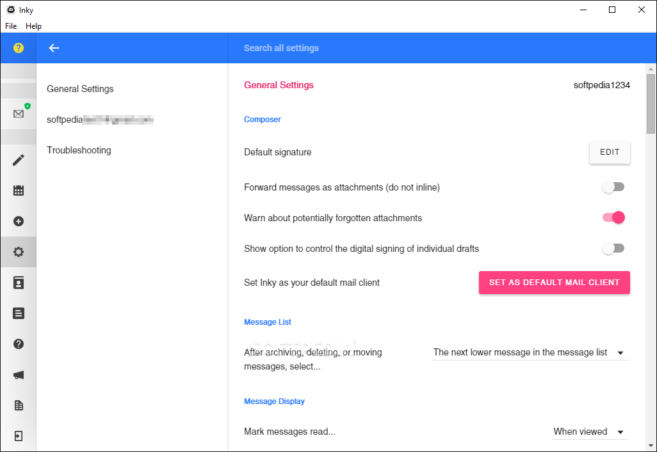Click the pencil compose icon in sidebar
Image resolution: width=657 pixels, height=452 pixels.
[19, 160]
